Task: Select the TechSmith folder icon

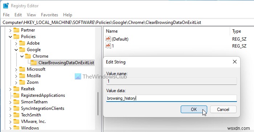Action: click(16, 115)
